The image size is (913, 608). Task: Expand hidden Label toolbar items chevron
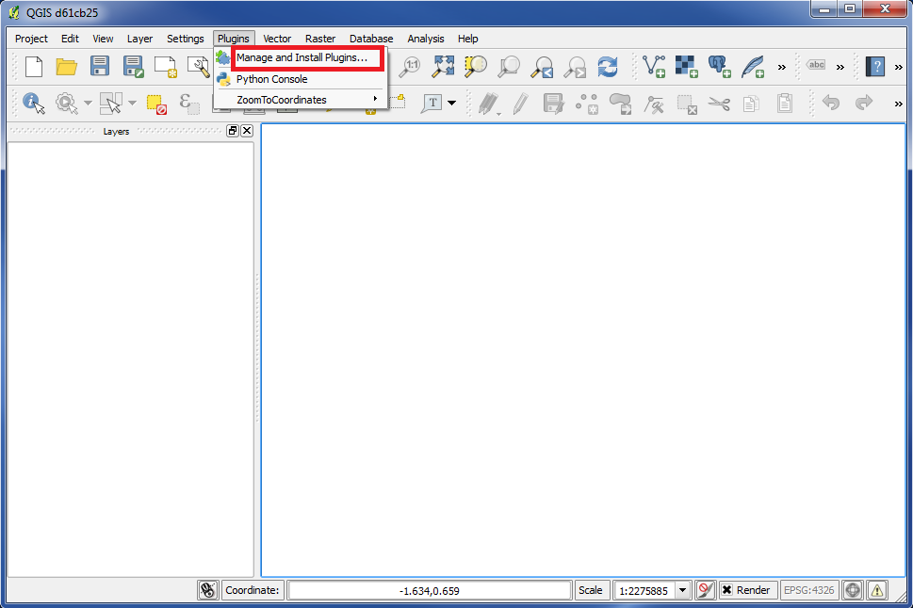pos(840,67)
